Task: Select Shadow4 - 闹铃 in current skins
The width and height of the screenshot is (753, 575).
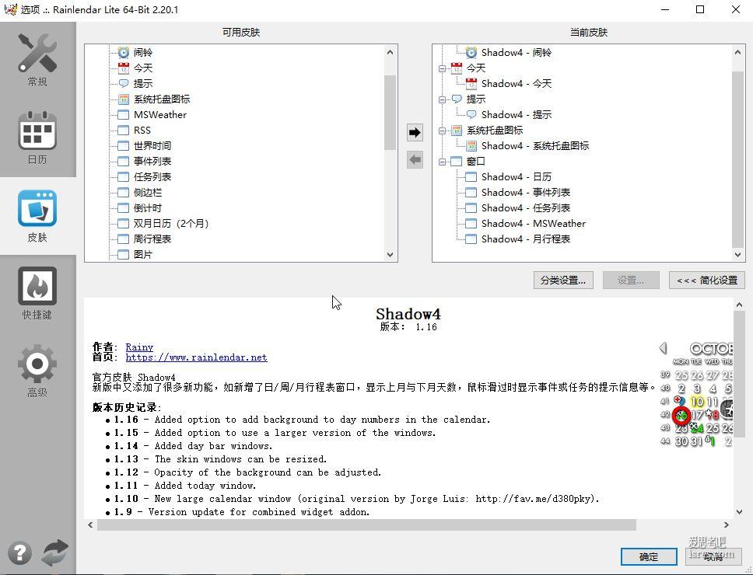Action: click(x=517, y=52)
